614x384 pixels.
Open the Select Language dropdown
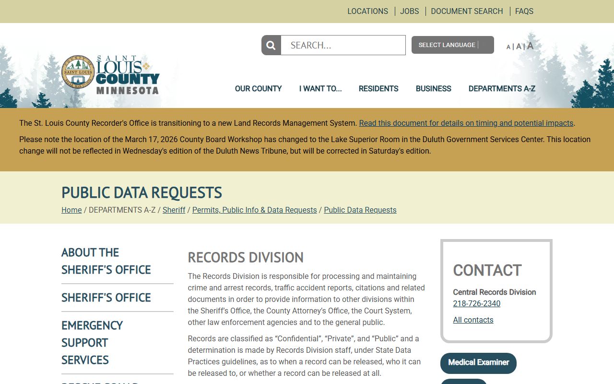tap(452, 45)
